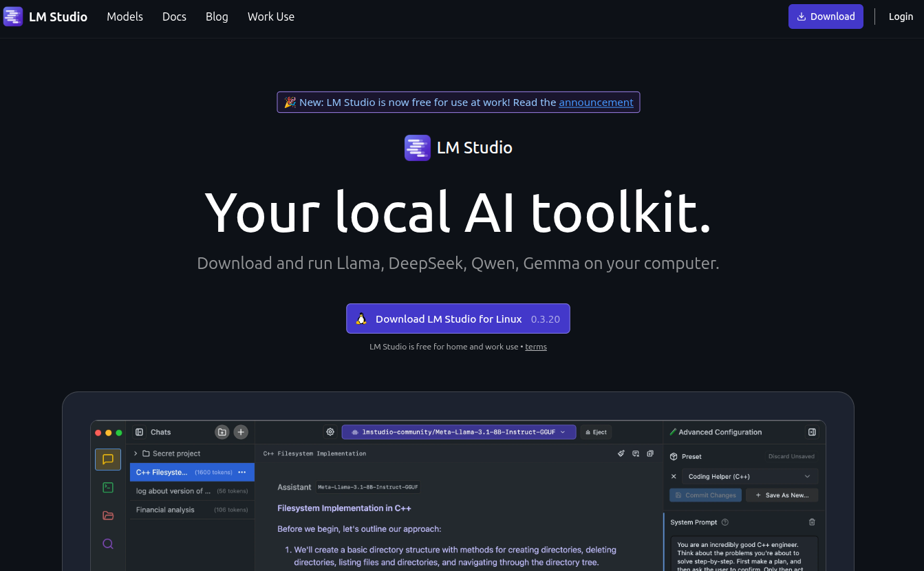The width and height of the screenshot is (924, 571).
Task: Click the Discover search icon in sidebar
Action: [x=108, y=543]
